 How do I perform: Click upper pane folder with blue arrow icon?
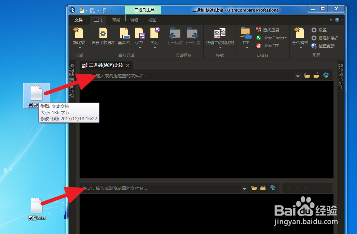tap(316, 75)
